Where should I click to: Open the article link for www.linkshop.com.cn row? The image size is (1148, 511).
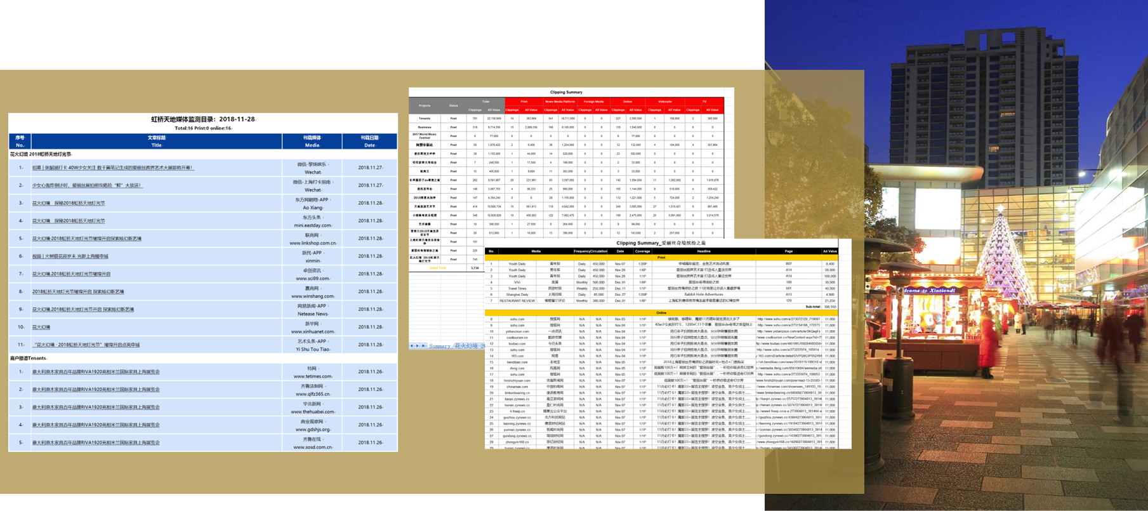click(x=87, y=239)
